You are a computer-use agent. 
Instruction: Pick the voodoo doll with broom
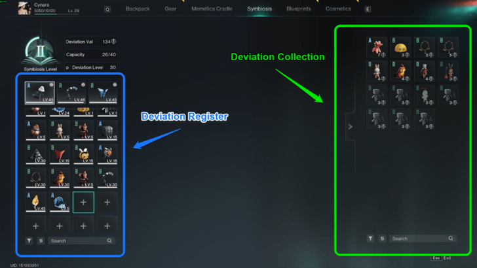(x=448, y=71)
